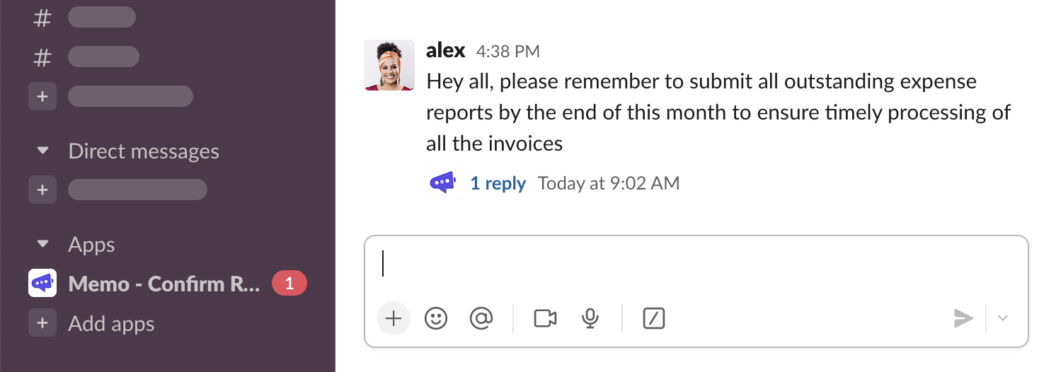Record an audio clip with microphone icon
Viewport: 1056px width, 372px height.
[590, 319]
